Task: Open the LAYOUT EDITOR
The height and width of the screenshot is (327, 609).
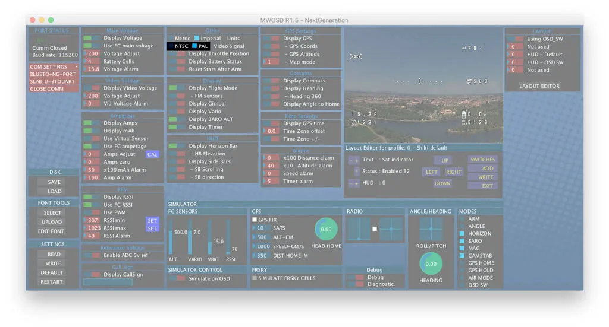Action: (539, 86)
